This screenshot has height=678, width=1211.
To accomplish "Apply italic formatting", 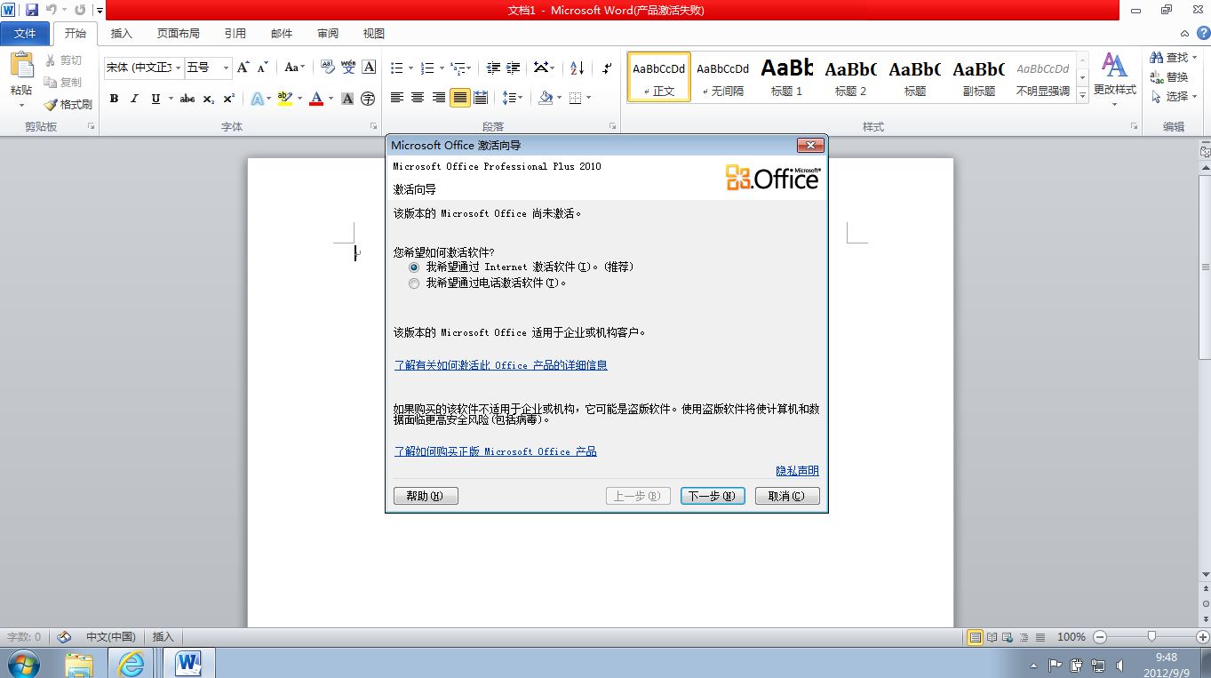I will (x=135, y=99).
